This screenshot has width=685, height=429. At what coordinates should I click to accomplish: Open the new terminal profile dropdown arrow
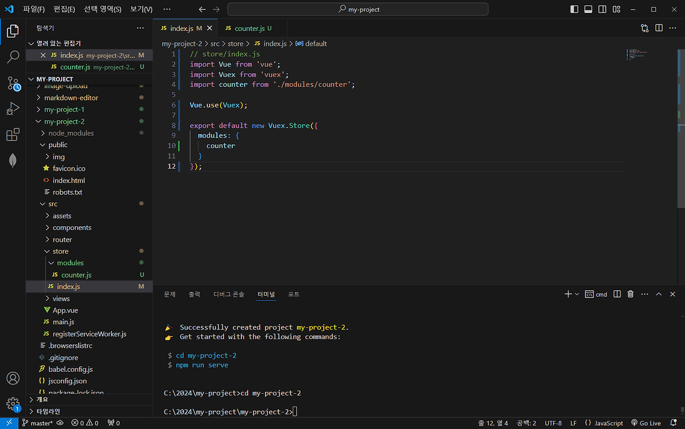click(577, 294)
